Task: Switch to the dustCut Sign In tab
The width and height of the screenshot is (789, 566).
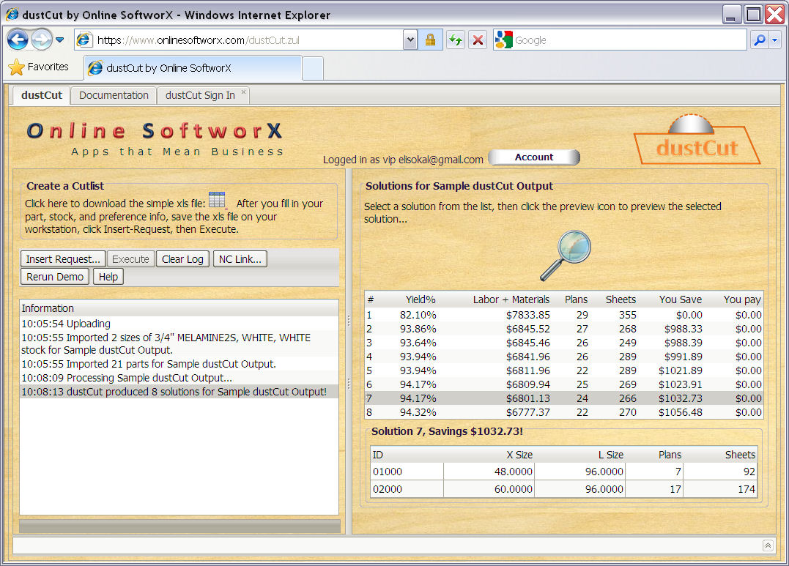Action: coord(200,95)
